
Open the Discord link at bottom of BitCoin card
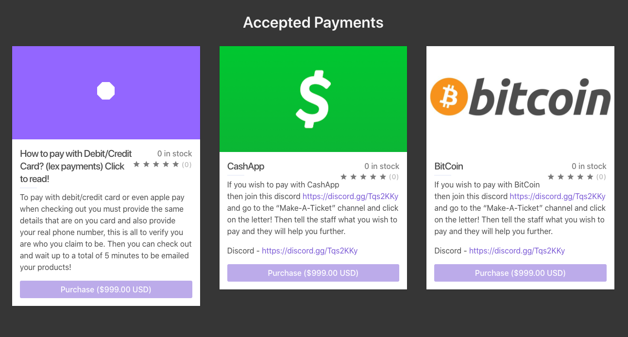[x=517, y=251]
